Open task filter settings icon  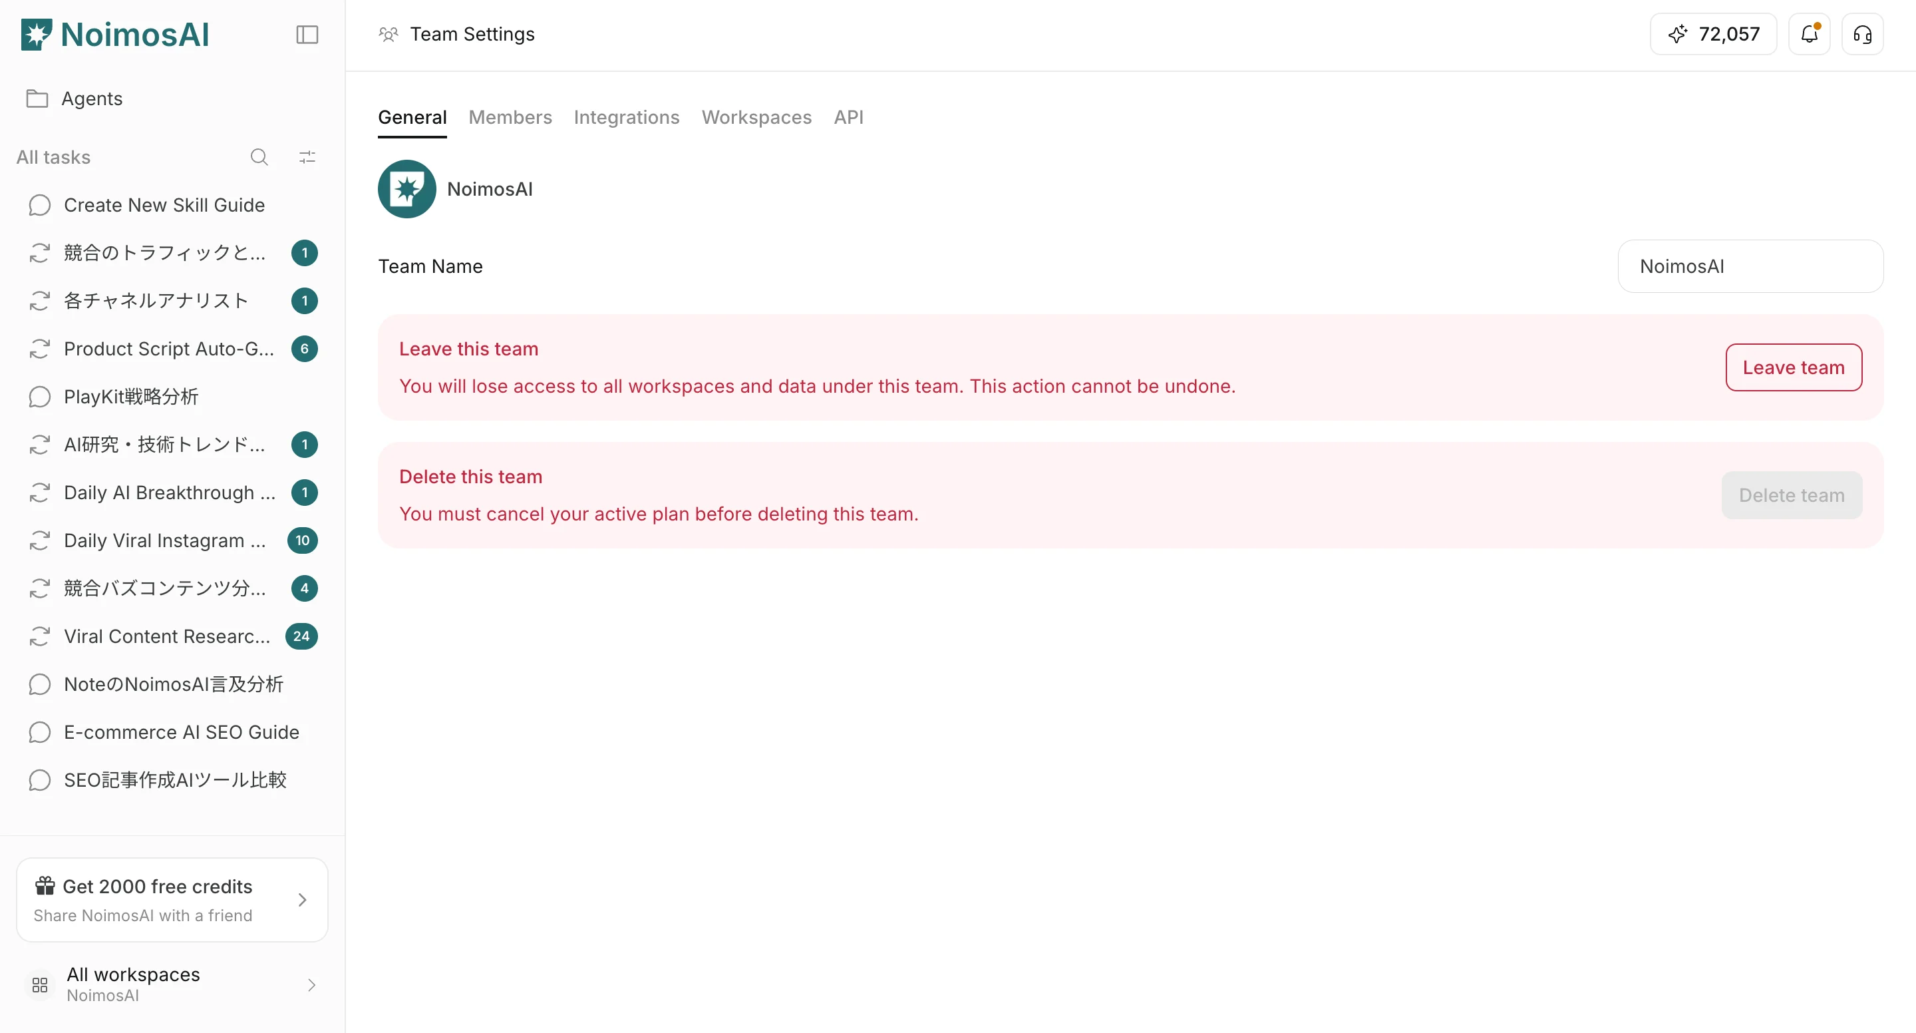(307, 157)
